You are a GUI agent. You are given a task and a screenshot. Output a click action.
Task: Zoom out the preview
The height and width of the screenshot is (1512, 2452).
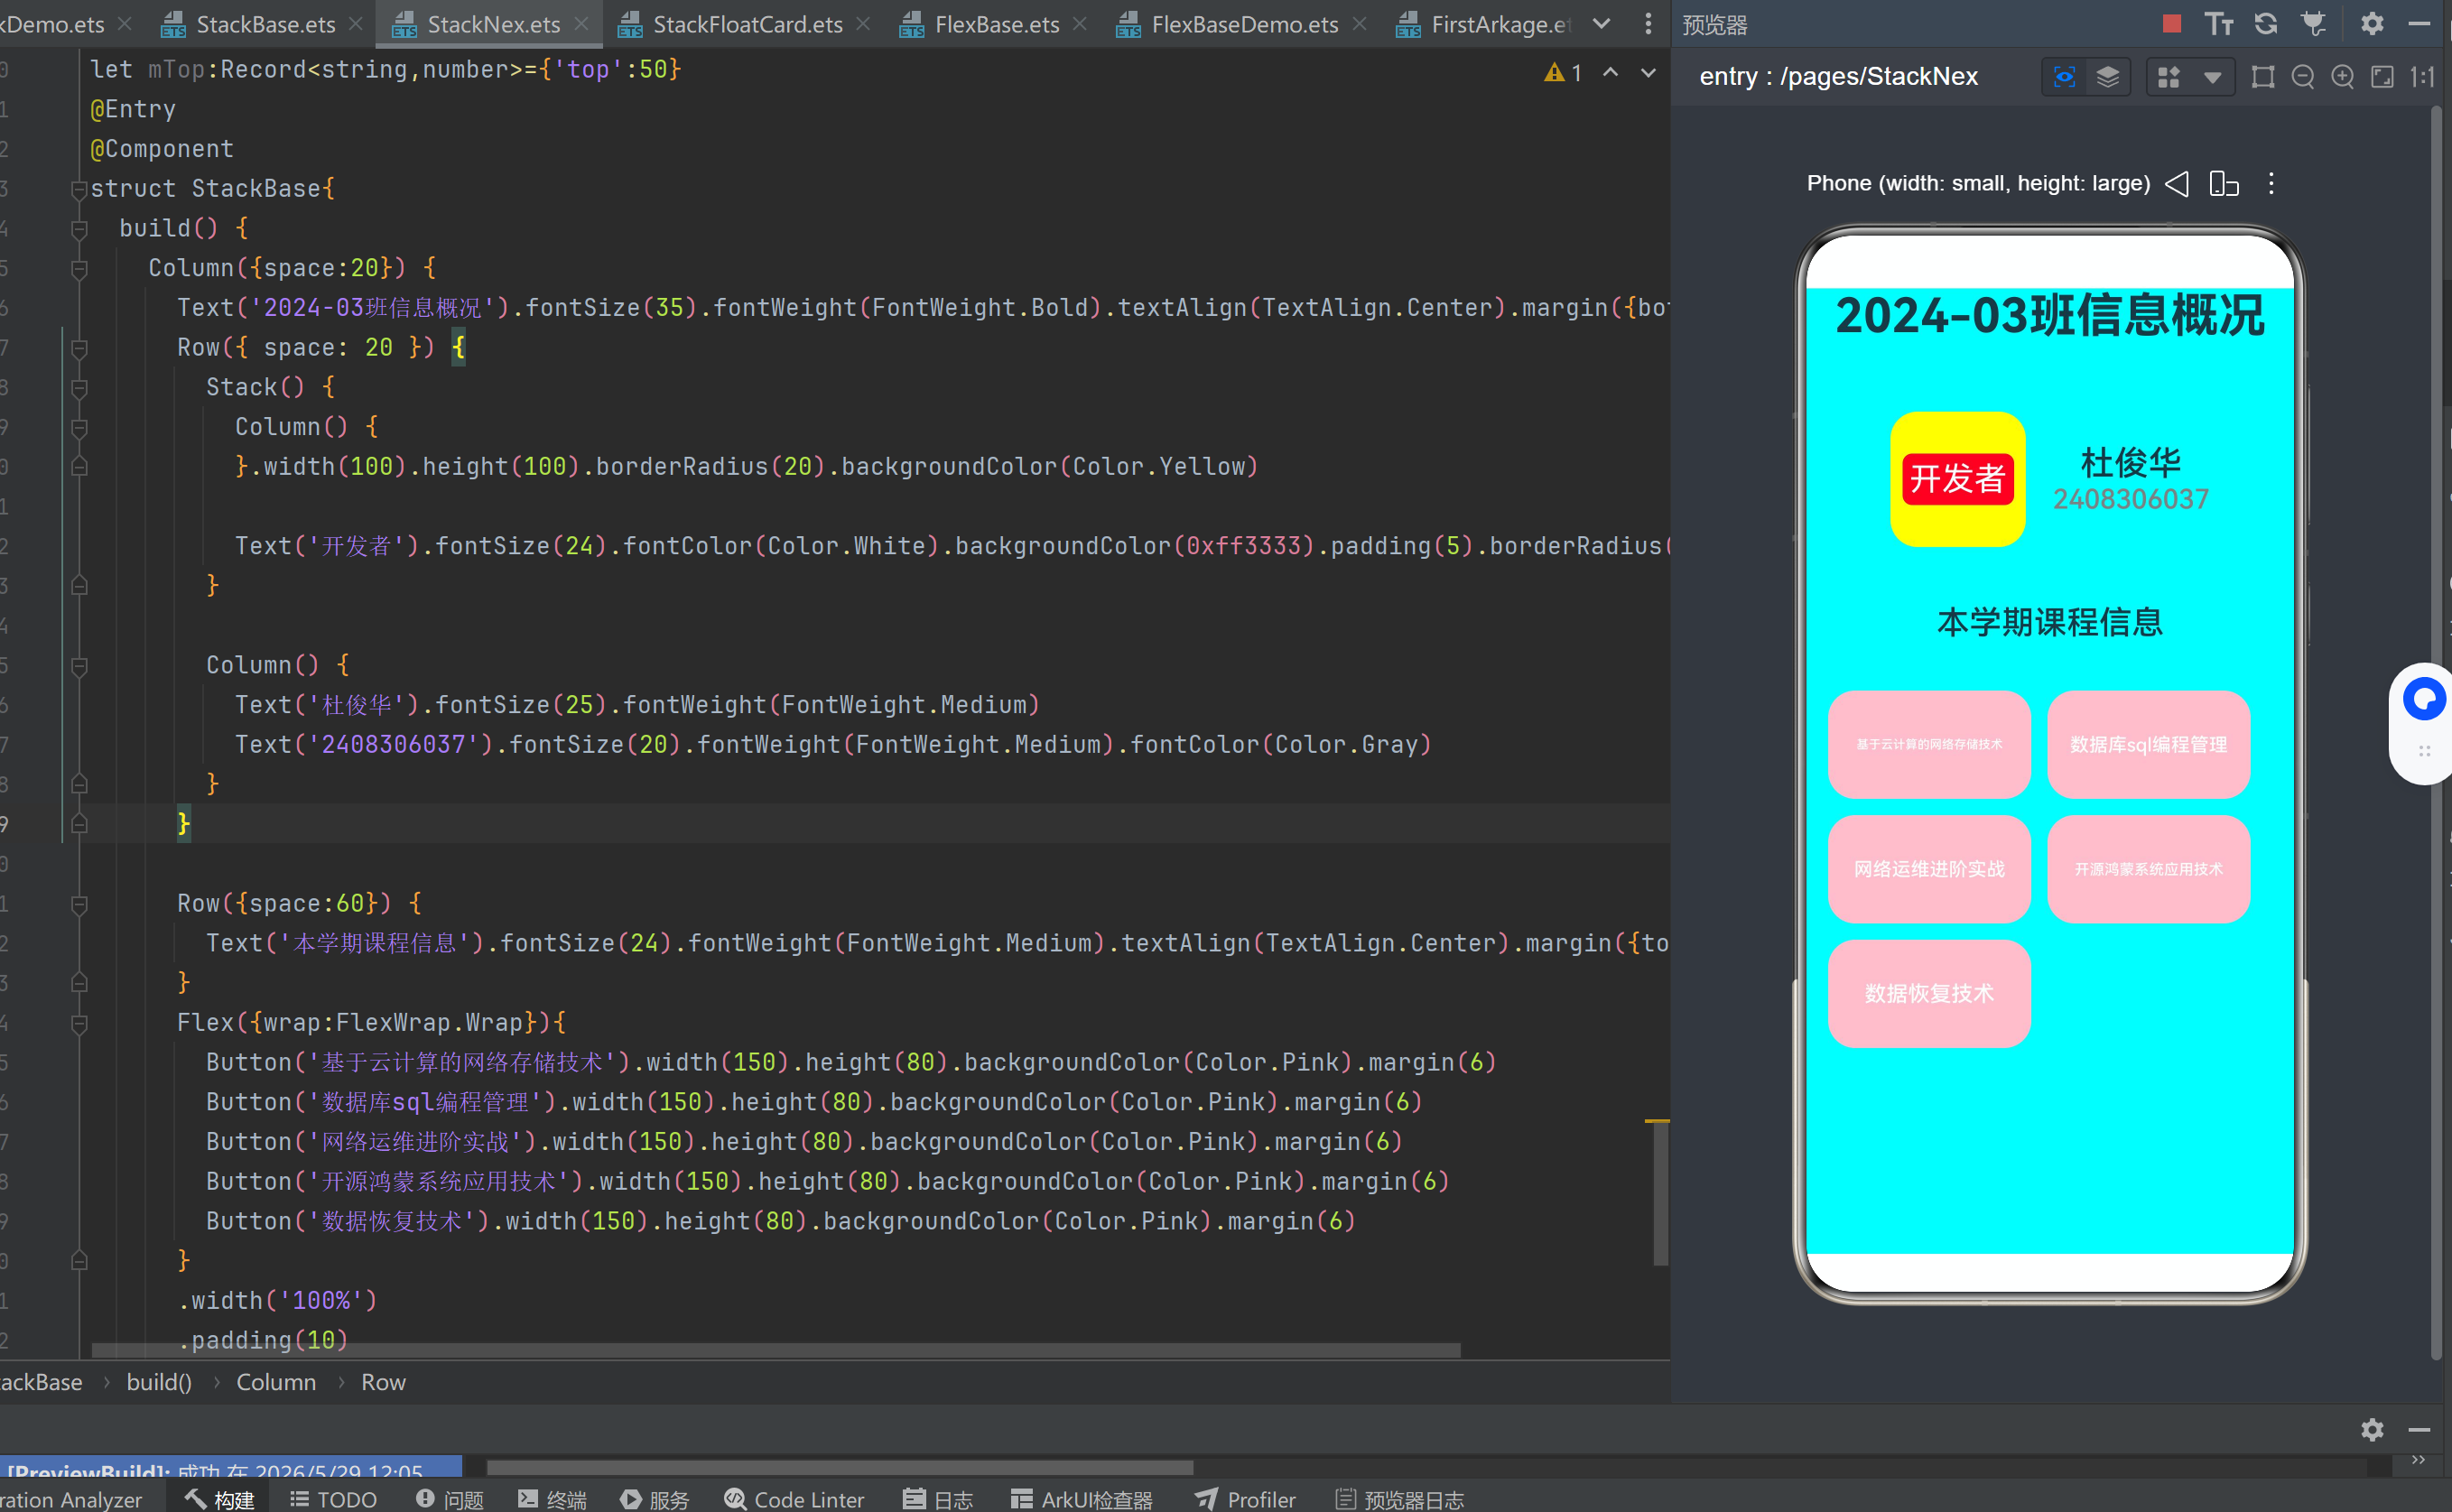click(2303, 77)
